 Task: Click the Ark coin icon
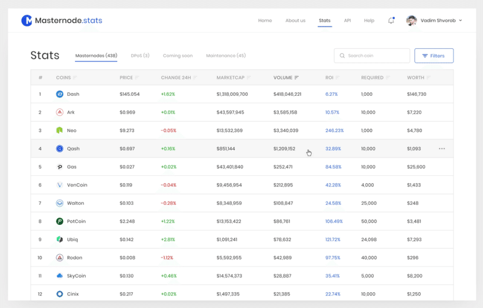pyautogui.click(x=60, y=112)
